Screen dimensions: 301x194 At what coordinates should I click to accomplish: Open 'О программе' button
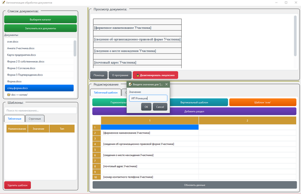click(120, 75)
